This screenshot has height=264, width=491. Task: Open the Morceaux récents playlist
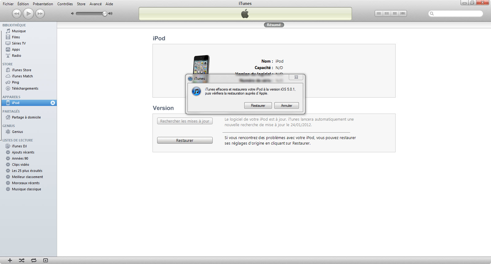(25, 183)
